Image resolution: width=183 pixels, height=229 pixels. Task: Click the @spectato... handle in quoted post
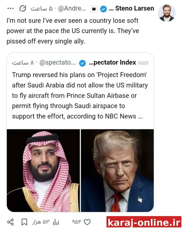(x=58, y=63)
